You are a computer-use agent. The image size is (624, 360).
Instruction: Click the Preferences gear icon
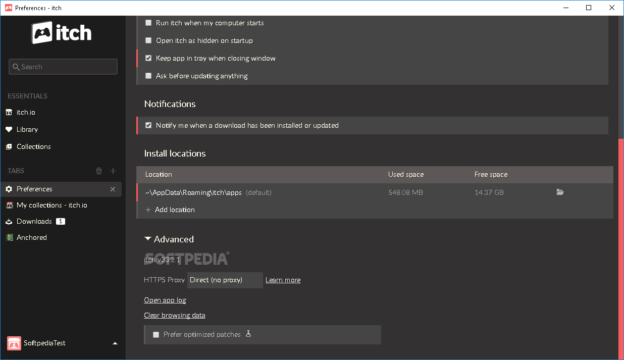(9, 189)
